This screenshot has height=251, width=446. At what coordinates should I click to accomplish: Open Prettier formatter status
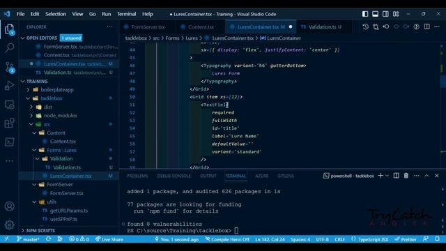406,239
